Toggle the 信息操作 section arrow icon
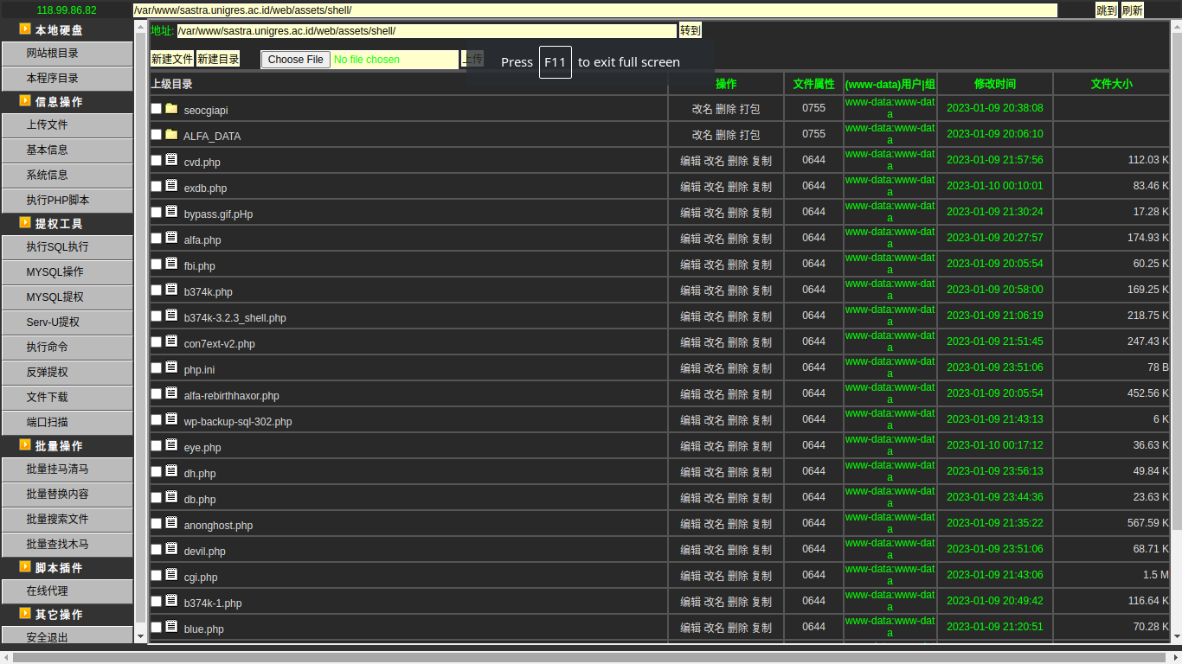The width and height of the screenshot is (1182, 664). pyautogui.click(x=25, y=100)
